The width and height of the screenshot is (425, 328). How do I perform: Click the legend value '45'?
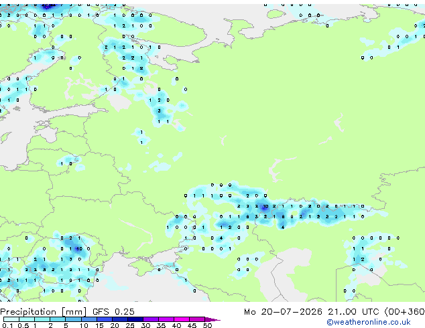click(x=192, y=325)
